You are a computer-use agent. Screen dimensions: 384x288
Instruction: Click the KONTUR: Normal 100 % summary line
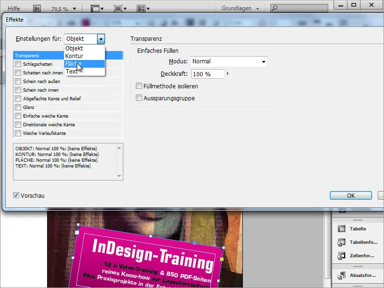pos(57,154)
